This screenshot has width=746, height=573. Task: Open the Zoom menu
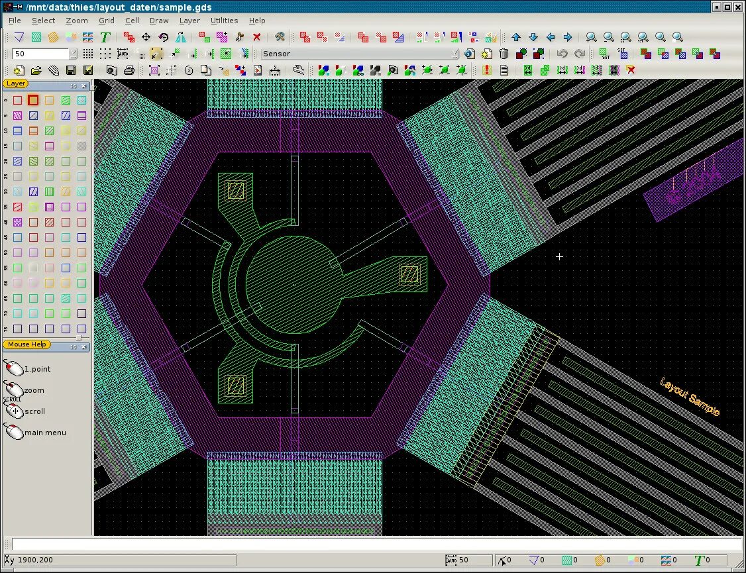coord(77,21)
